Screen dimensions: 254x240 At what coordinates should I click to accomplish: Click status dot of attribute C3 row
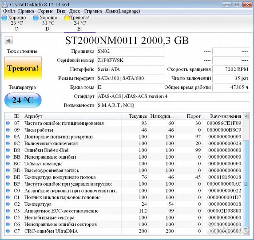8,211
